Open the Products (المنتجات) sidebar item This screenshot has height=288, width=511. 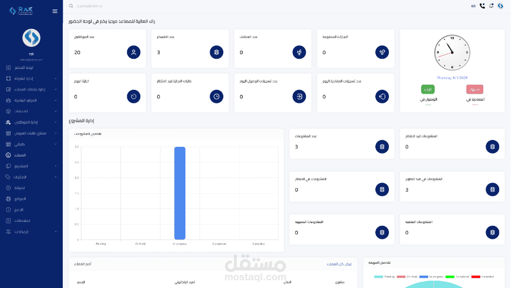pos(31,177)
